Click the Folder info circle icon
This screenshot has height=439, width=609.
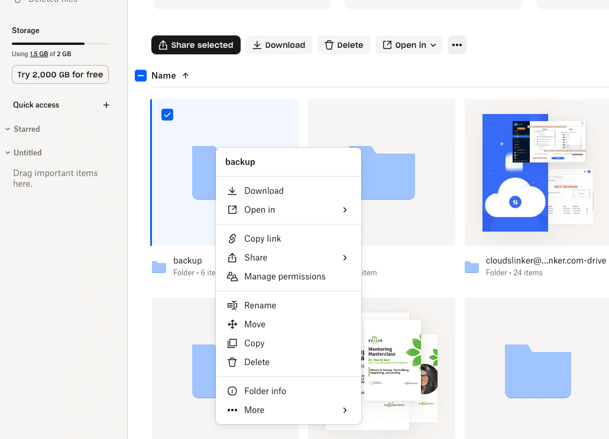[x=232, y=391]
